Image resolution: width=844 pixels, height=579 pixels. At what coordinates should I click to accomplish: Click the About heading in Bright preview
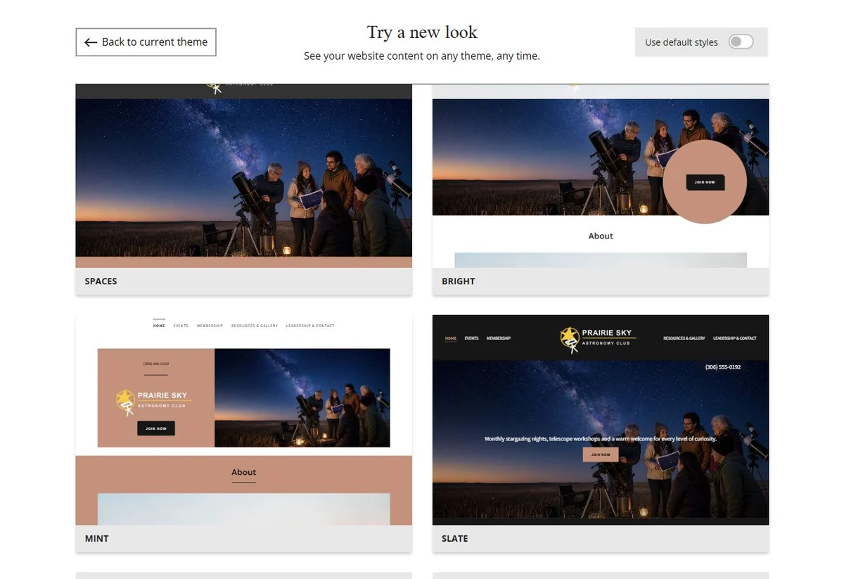(x=601, y=236)
